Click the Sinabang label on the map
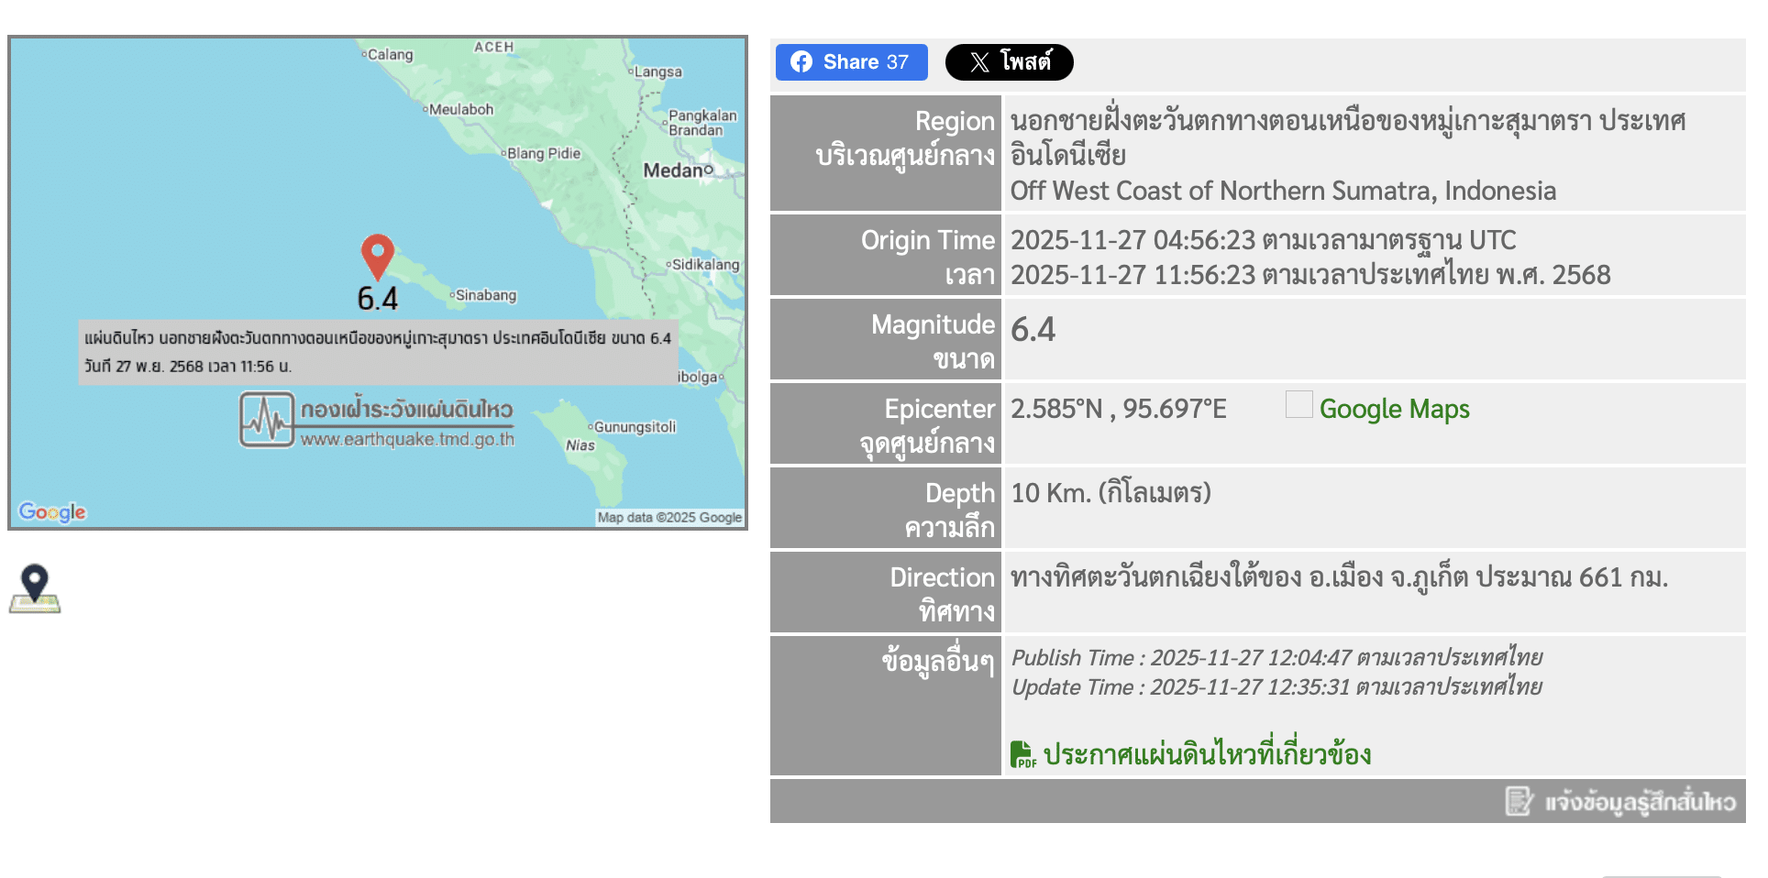 (486, 295)
